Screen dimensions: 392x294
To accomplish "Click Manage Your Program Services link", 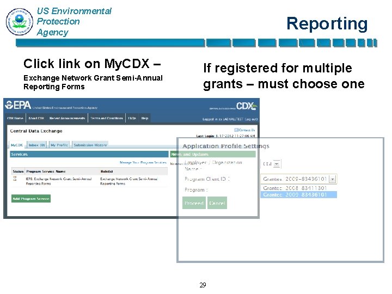I will point(143,162).
